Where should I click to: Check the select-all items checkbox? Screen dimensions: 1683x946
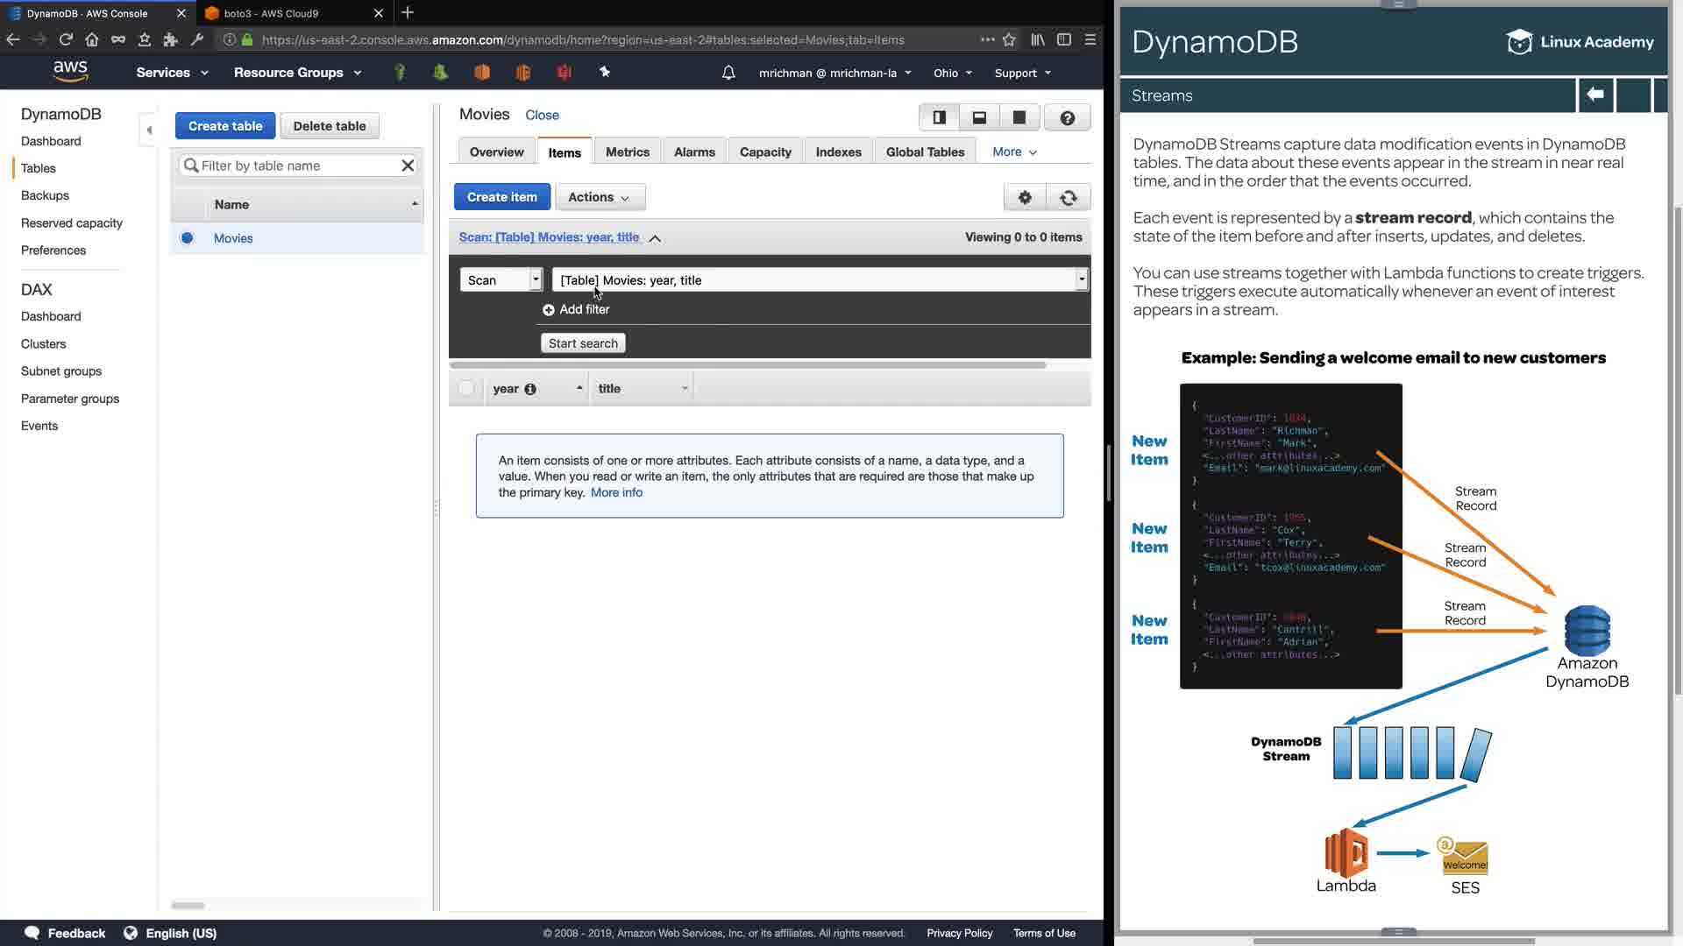[466, 388]
